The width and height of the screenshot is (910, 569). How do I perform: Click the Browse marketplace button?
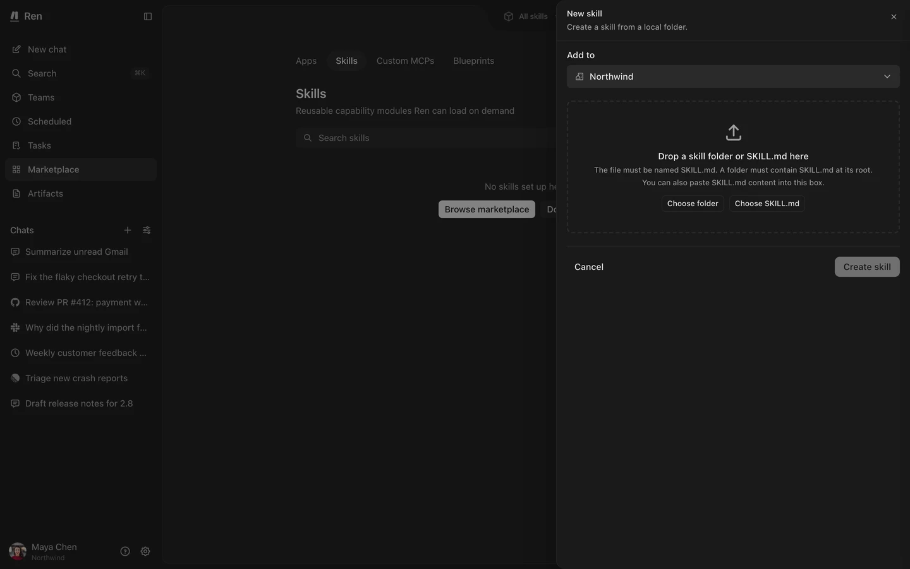487,209
